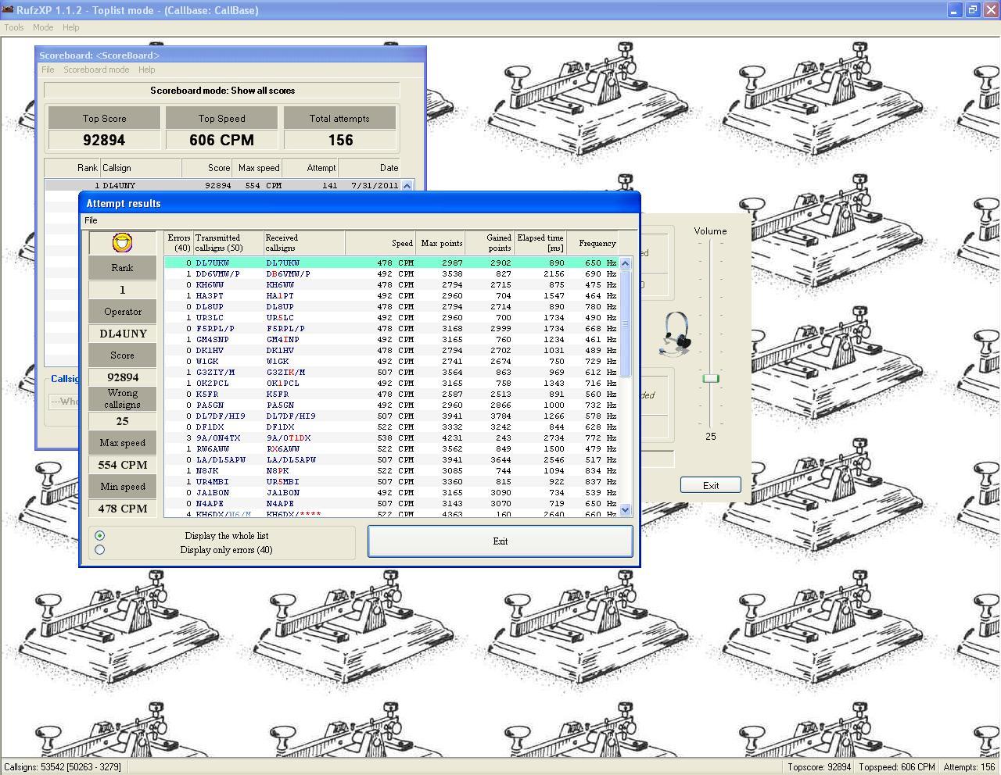Click Exit button in Attempt results
This screenshot has height=775, width=1001.
tap(500, 541)
